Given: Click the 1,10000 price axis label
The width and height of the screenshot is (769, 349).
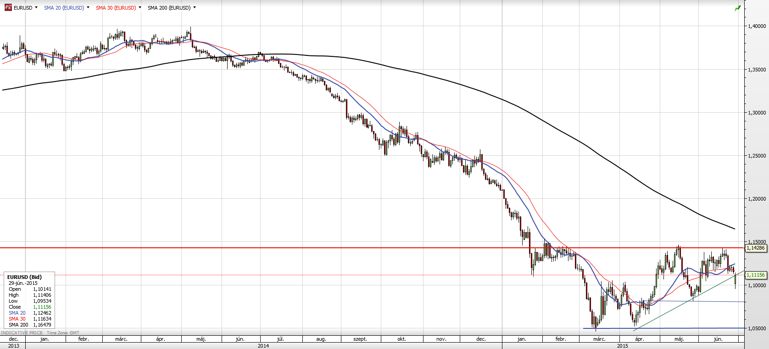Looking at the screenshot, I should 757,285.
